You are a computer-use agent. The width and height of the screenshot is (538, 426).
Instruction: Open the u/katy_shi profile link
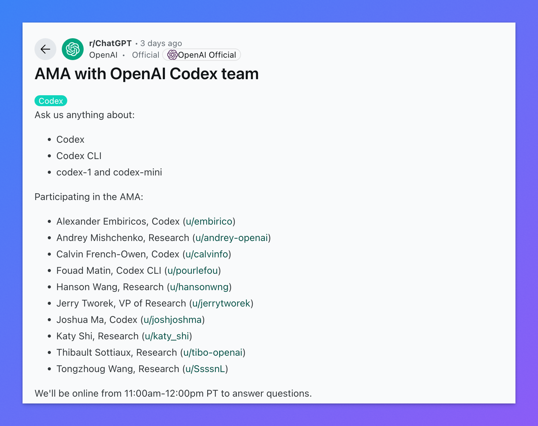(167, 336)
